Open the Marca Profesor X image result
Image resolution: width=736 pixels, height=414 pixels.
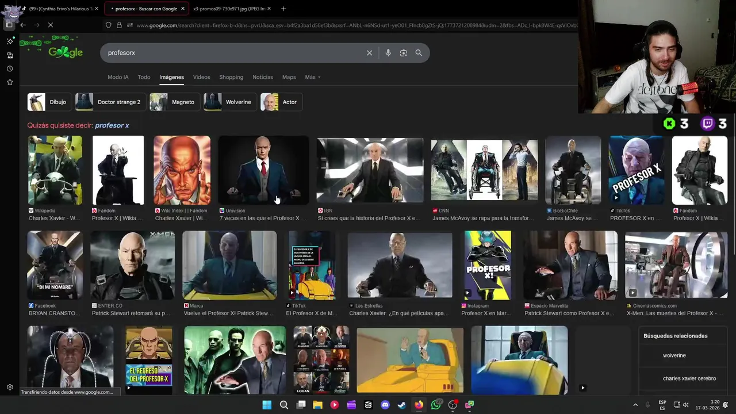click(229, 265)
